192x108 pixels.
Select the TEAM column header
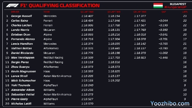[47, 12]
